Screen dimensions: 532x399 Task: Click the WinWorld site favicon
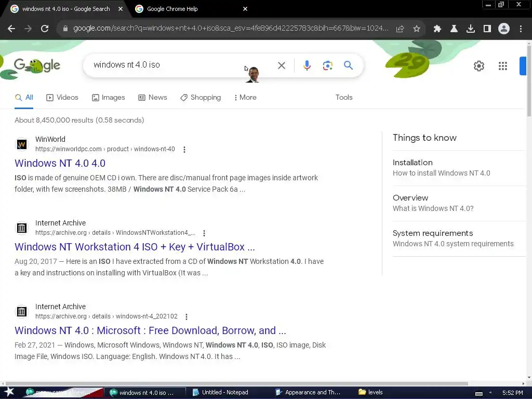[x=22, y=144]
